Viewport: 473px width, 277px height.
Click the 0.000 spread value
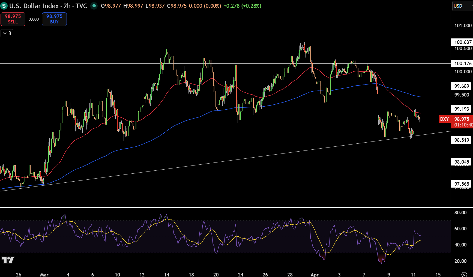[x=34, y=19]
